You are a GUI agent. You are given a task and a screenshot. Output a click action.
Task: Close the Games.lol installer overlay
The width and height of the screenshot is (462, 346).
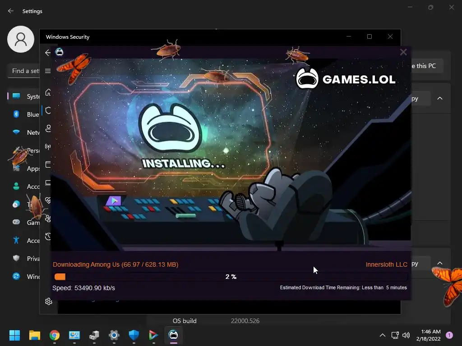tap(403, 52)
